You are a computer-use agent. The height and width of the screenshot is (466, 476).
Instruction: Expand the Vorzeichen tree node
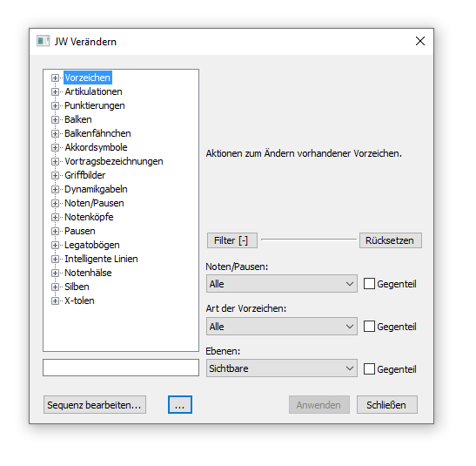[55, 78]
